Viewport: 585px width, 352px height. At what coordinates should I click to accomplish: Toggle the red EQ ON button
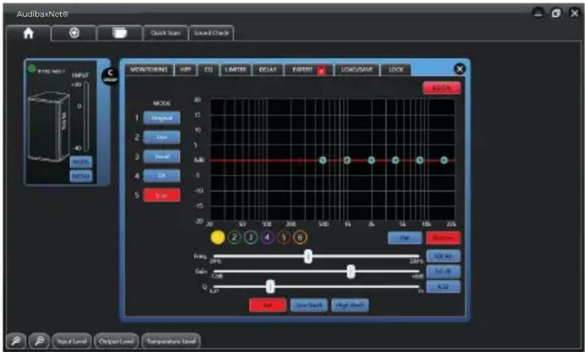pos(442,88)
